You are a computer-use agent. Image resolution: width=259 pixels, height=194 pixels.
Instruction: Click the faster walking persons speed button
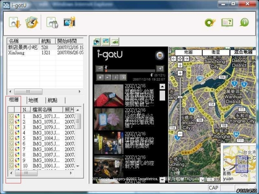[x=123, y=77]
